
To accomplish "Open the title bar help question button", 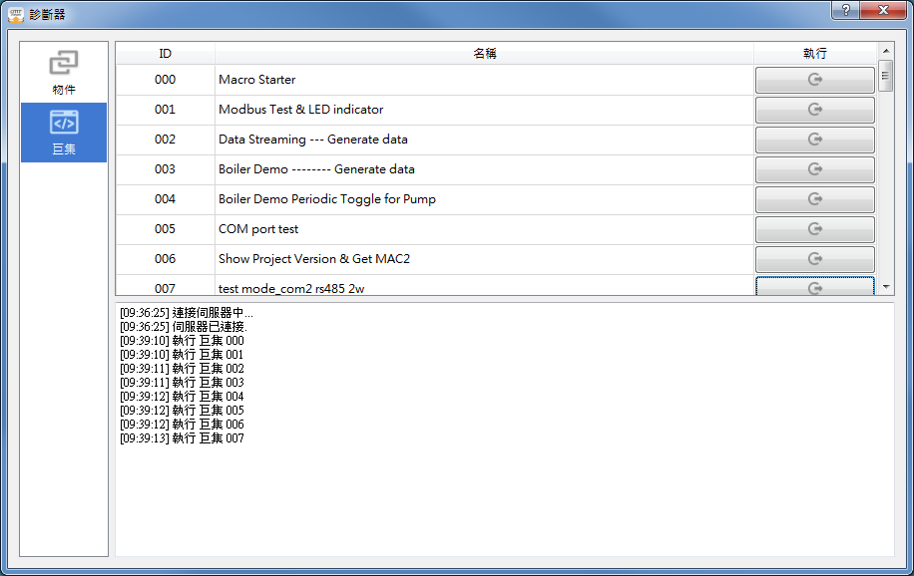I will (845, 10).
